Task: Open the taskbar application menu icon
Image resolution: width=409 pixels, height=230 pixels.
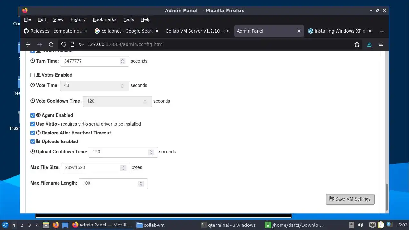Action: pos(5,225)
